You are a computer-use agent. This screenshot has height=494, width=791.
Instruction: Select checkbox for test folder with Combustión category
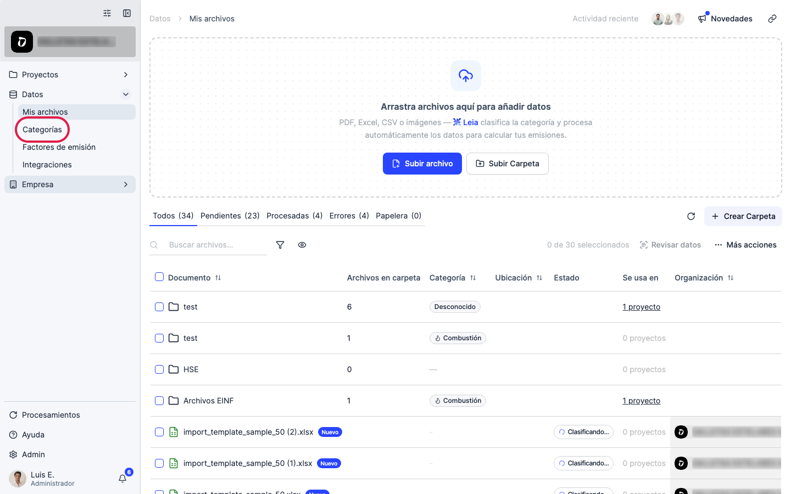point(159,338)
